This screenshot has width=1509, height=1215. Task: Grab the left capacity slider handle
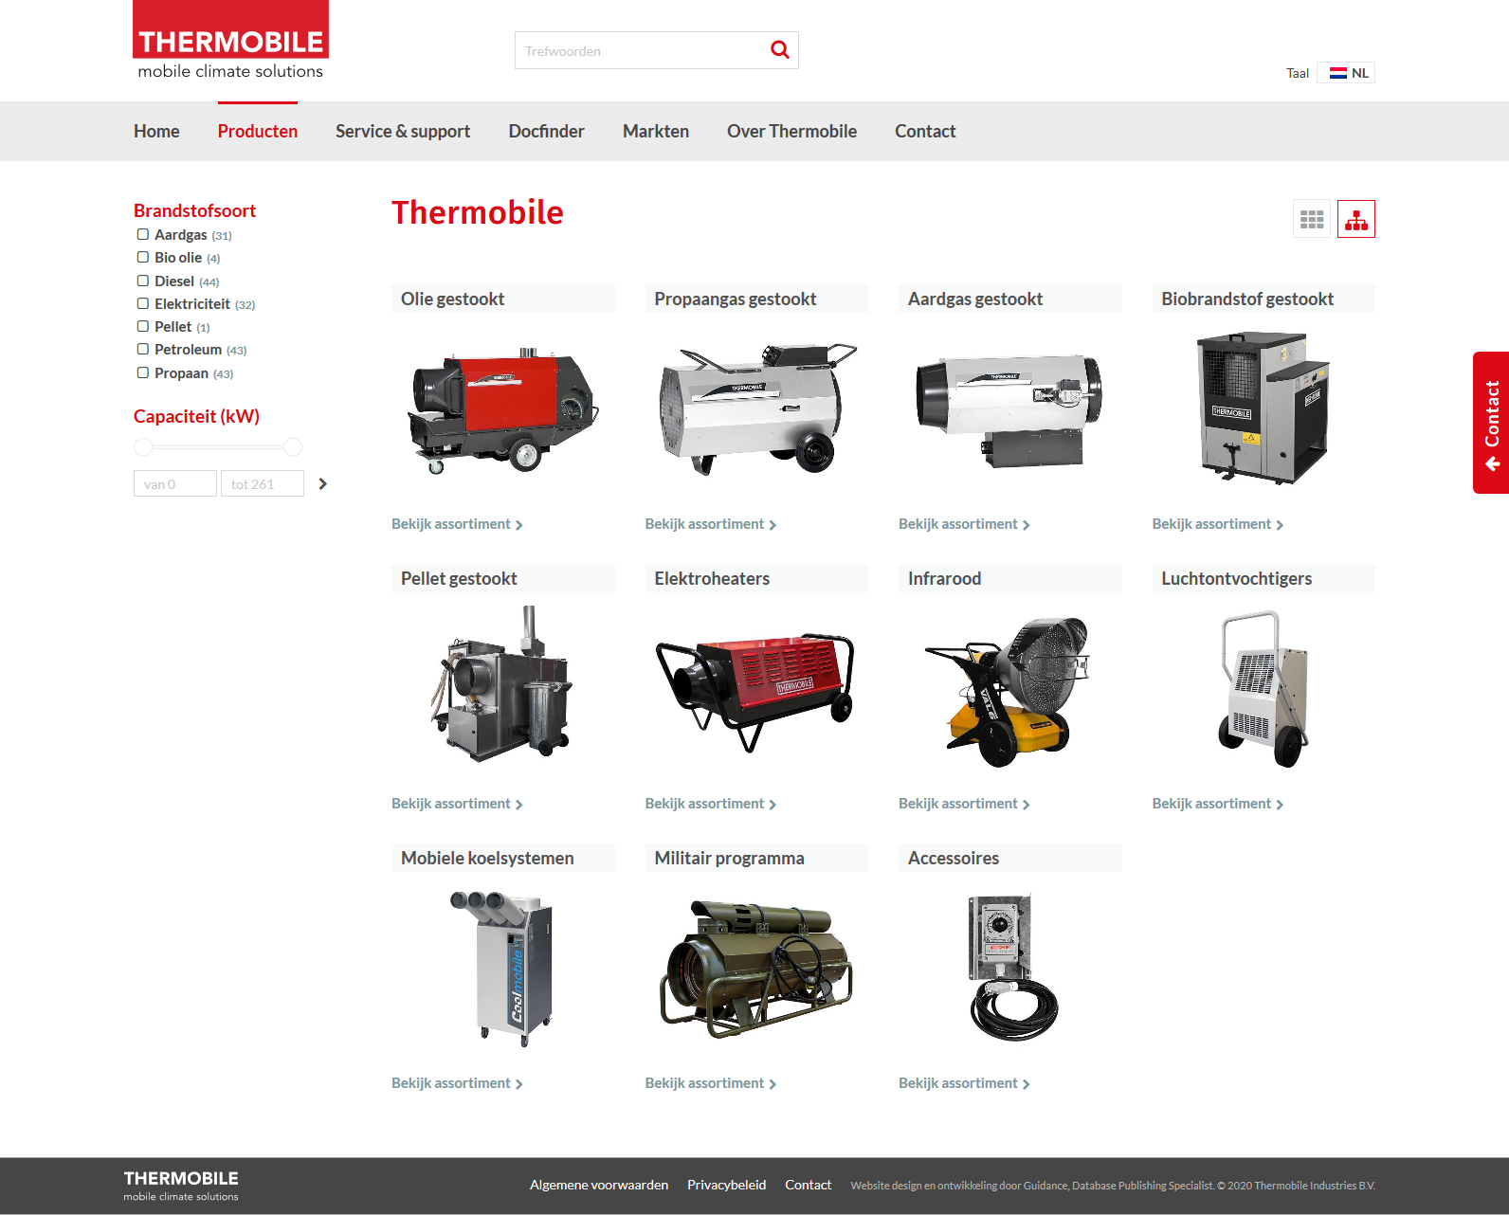143,446
